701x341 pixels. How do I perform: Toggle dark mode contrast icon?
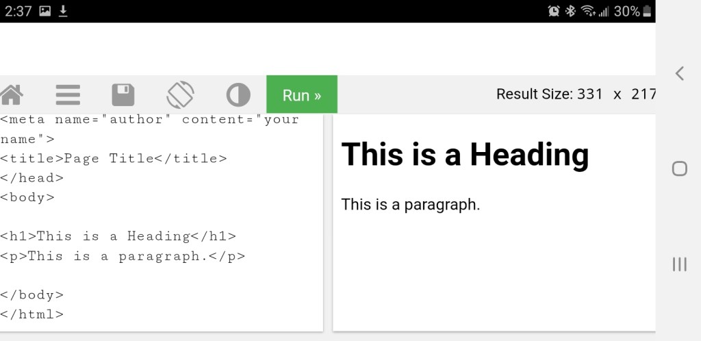(238, 94)
